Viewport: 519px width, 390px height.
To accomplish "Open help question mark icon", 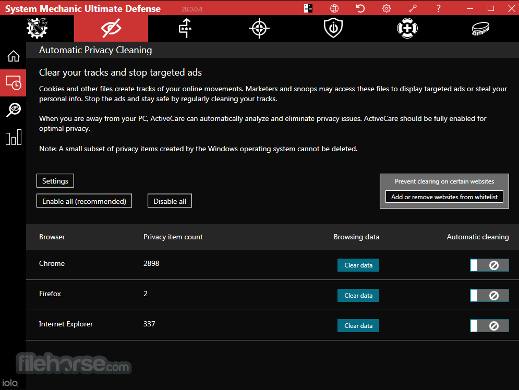I will click(438, 8).
